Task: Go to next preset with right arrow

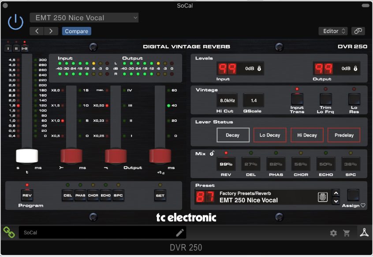Action: pos(51,31)
